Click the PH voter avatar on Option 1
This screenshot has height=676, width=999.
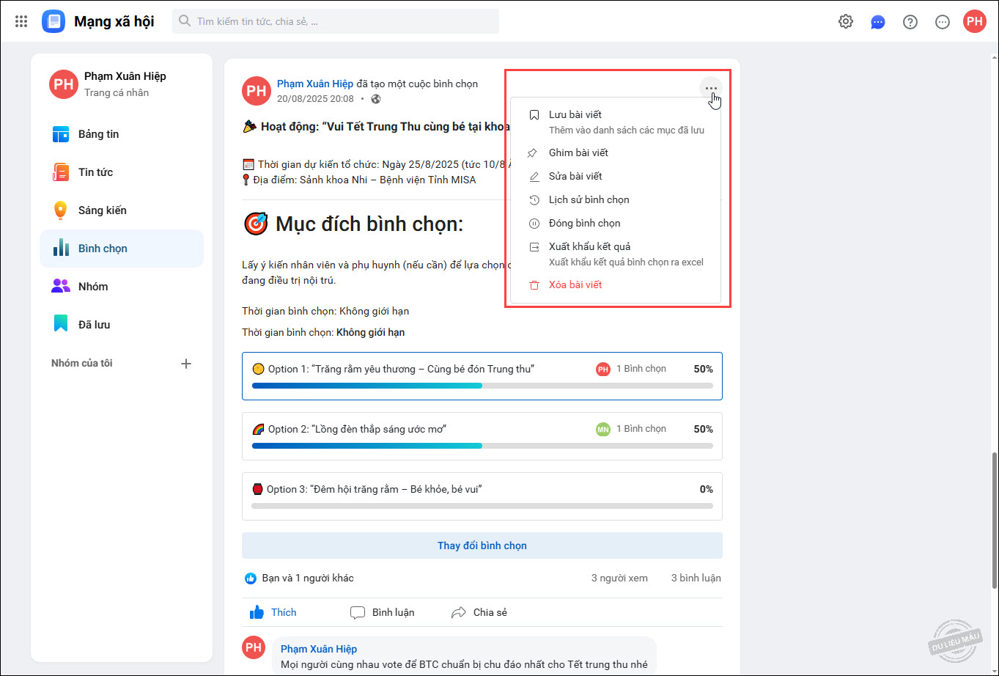[x=603, y=370]
